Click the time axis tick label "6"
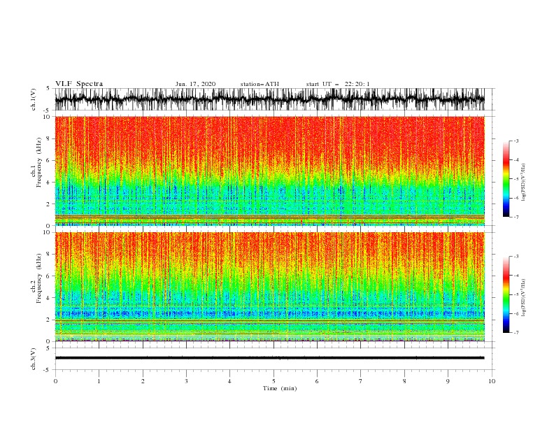Screen dimensions: 554x428 [317, 381]
